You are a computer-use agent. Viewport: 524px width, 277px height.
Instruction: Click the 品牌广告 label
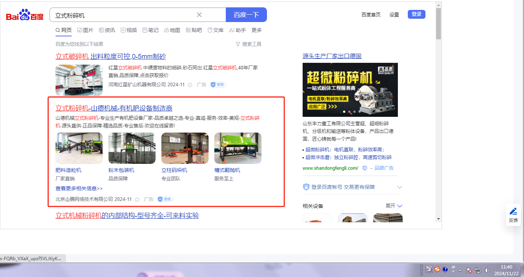pos(384,168)
